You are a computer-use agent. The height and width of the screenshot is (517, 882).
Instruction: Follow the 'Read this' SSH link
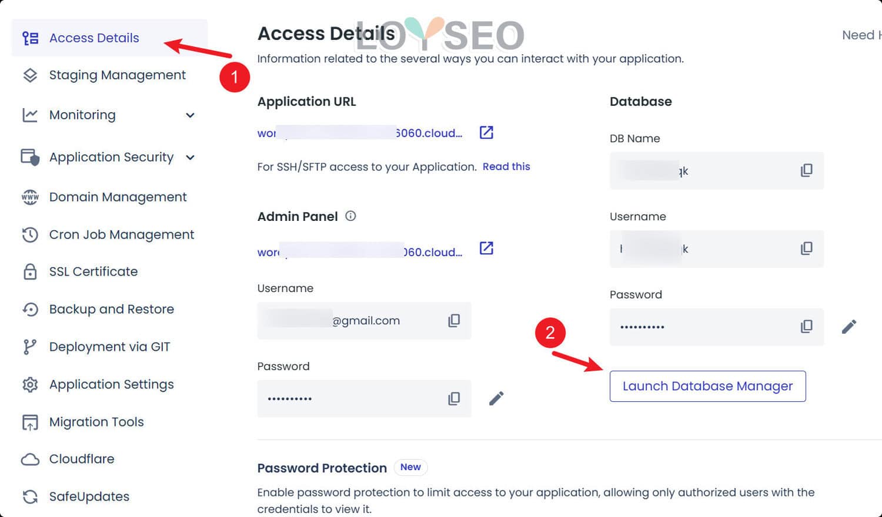point(506,167)
